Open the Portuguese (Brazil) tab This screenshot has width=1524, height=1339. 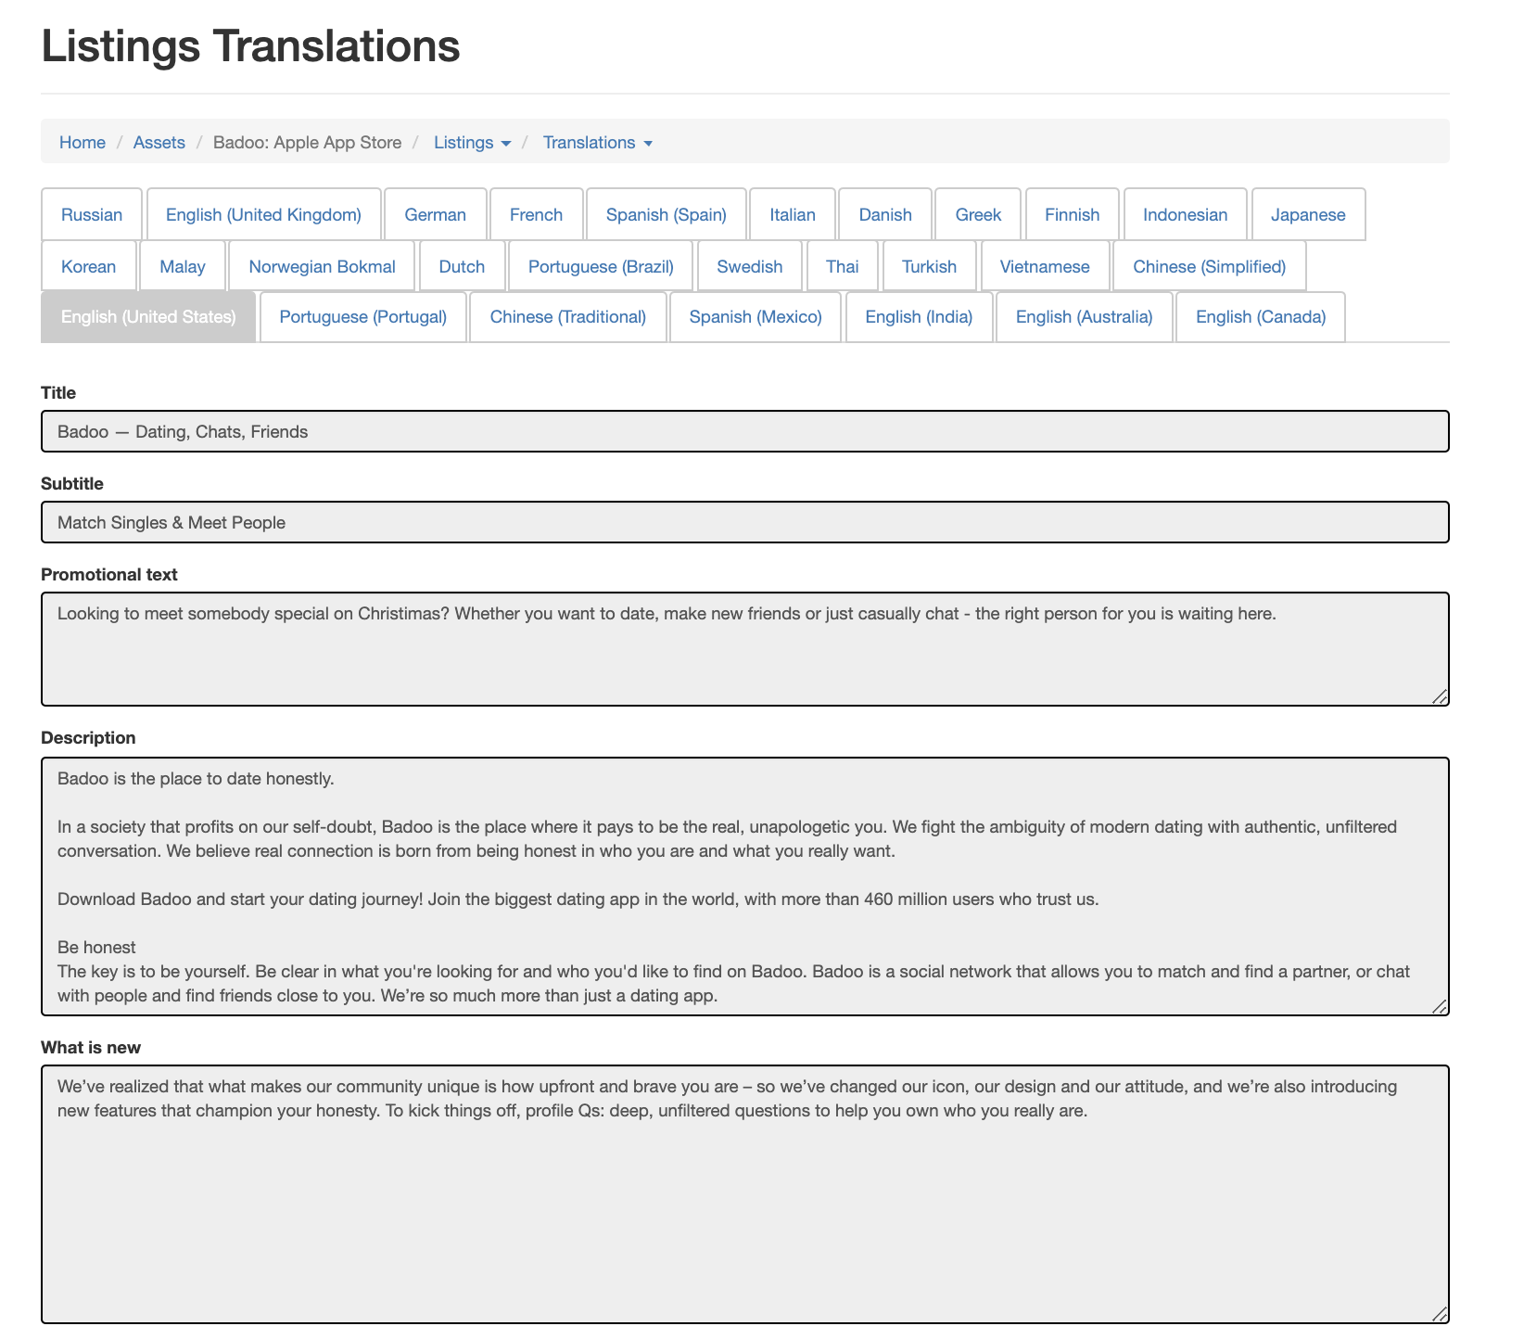[601, 266]
